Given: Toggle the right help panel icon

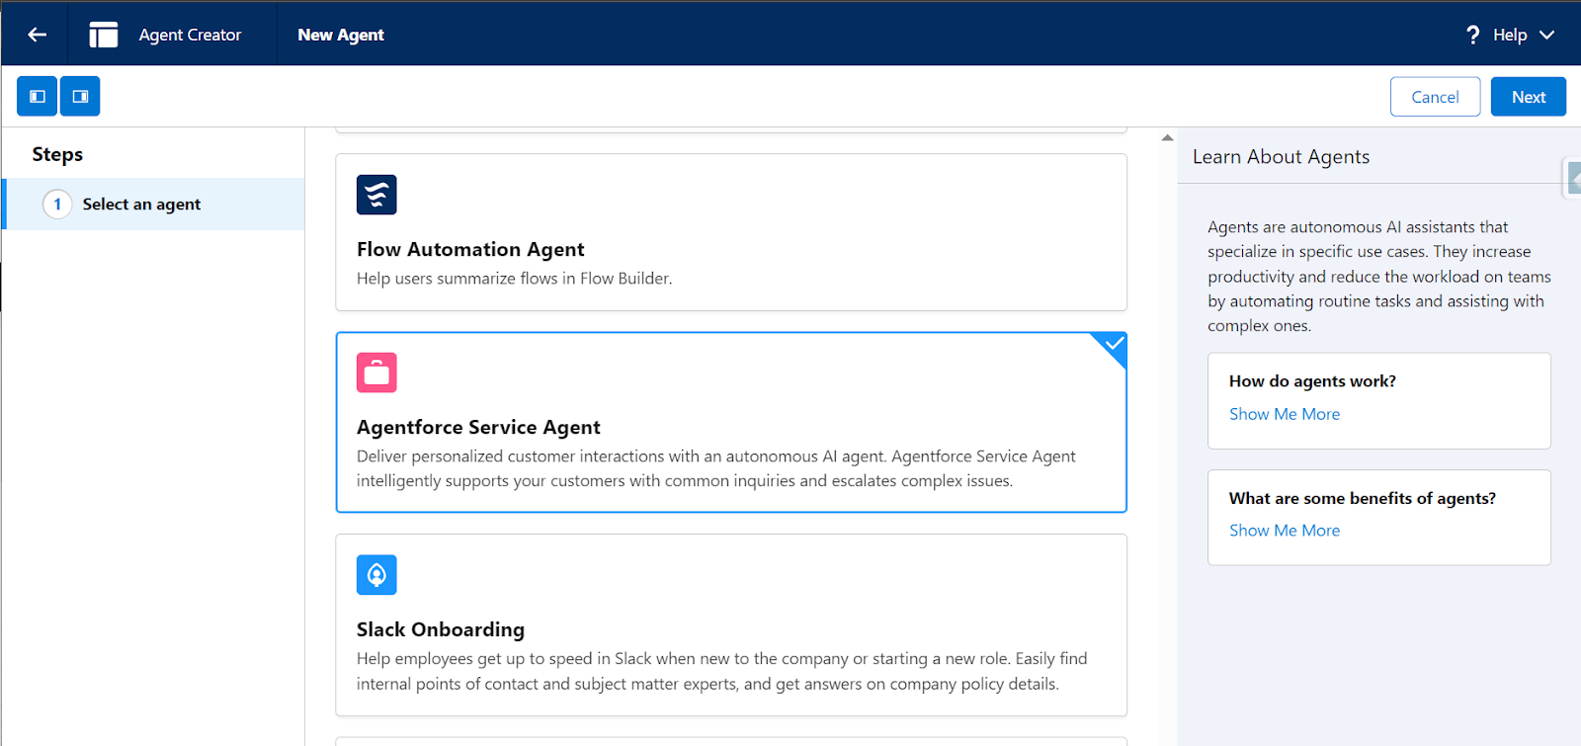Looking at the screenshot, I should 80,97.
